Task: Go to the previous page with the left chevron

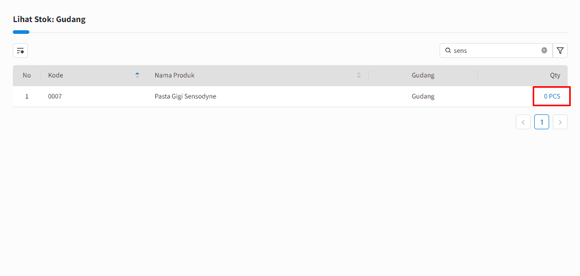Action: coord(523,122)
